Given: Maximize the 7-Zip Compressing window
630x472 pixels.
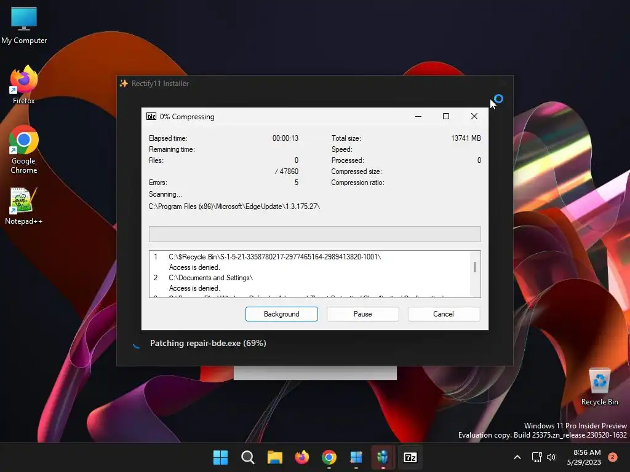Looking at the screenshot, I should point(446,116).
